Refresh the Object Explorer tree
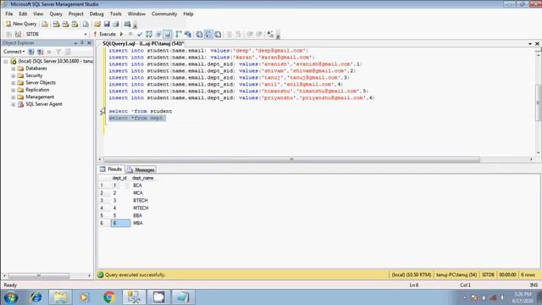Image resolution: width=542 pixels, height=305 pixels. click(68, 52)
